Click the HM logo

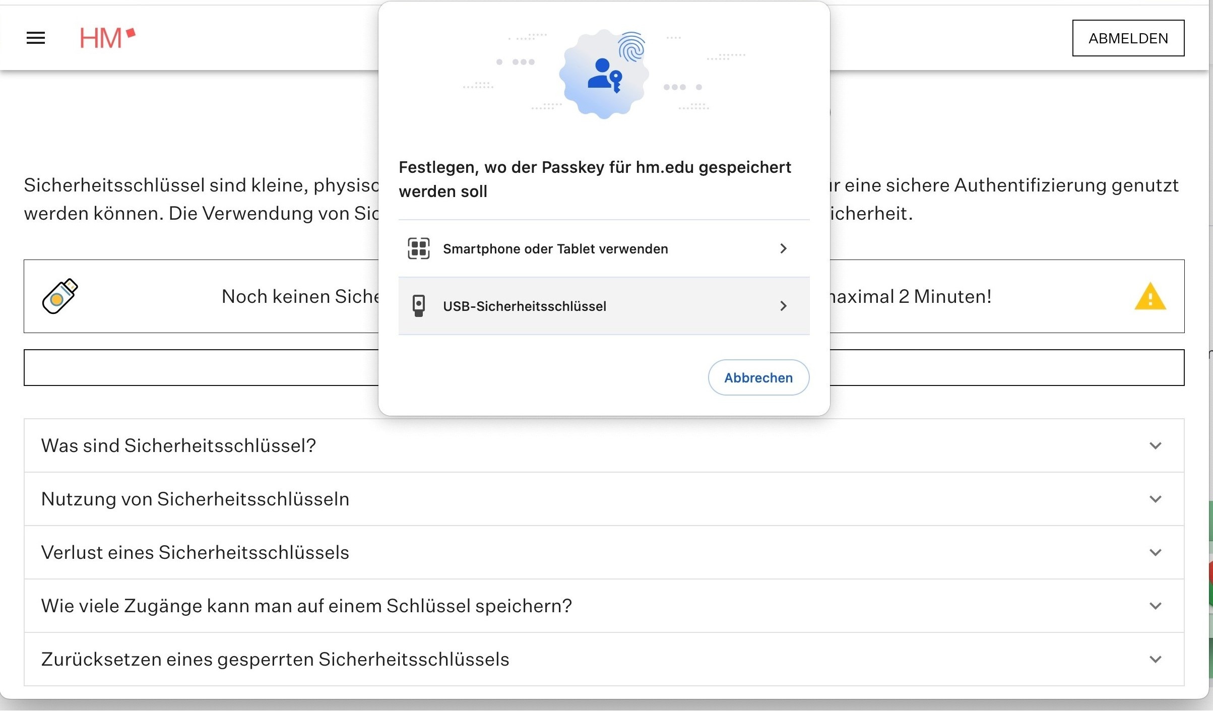107,38
